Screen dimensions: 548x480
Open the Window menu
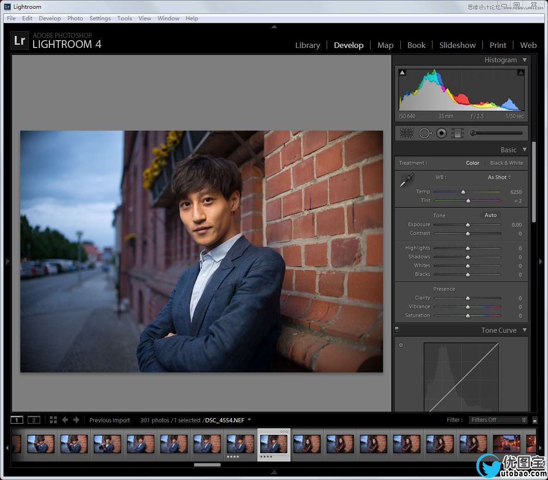pyautogui.click(x=168, y=18)
